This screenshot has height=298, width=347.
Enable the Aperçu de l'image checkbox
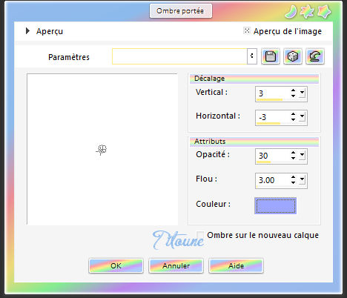(247, 30)
